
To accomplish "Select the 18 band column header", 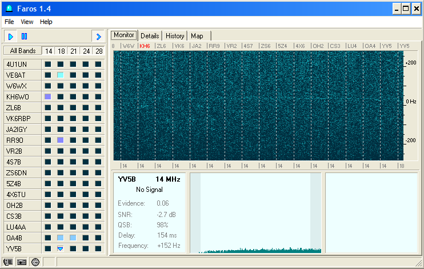I will click(x=61, y=51).
